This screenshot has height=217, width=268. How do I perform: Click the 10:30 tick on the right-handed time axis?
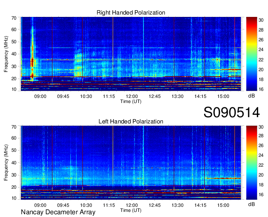click(86, 96)
